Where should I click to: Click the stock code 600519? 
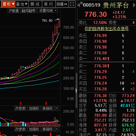[x=92, y=5]
